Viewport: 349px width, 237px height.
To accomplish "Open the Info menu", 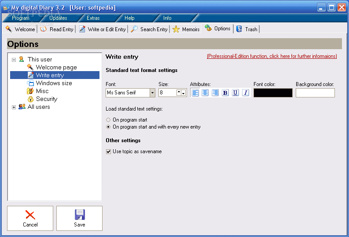I will click(x=167, y=18).
